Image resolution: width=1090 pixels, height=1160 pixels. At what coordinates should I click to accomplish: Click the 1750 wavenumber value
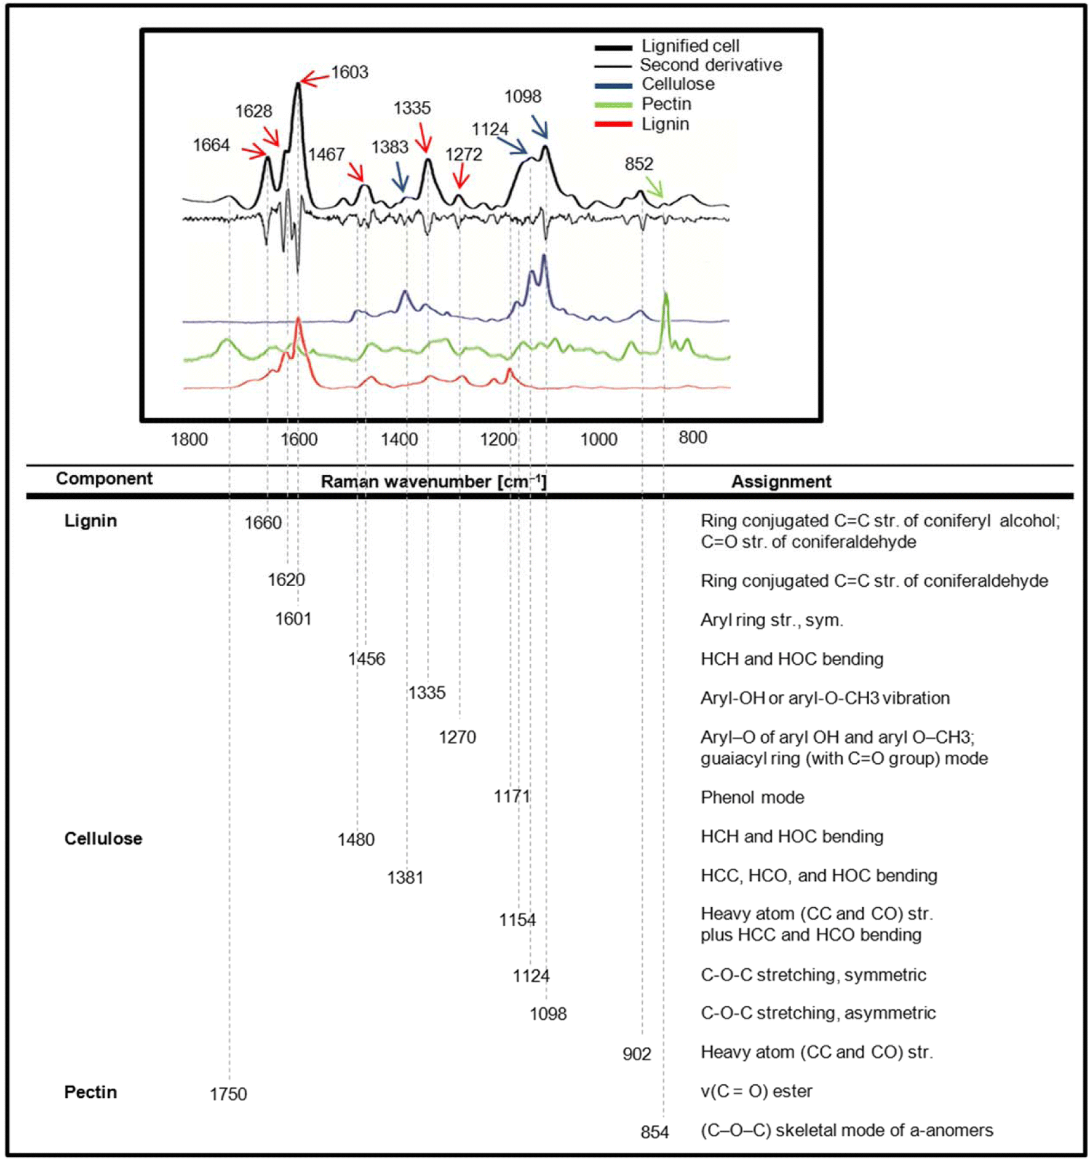(x=228, y=1095)
